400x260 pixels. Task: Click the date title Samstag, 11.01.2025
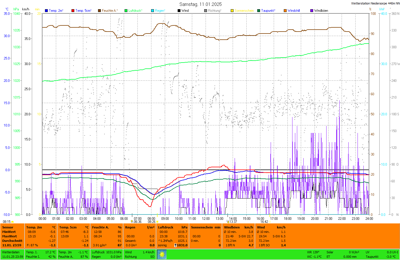tap(200, 4)
